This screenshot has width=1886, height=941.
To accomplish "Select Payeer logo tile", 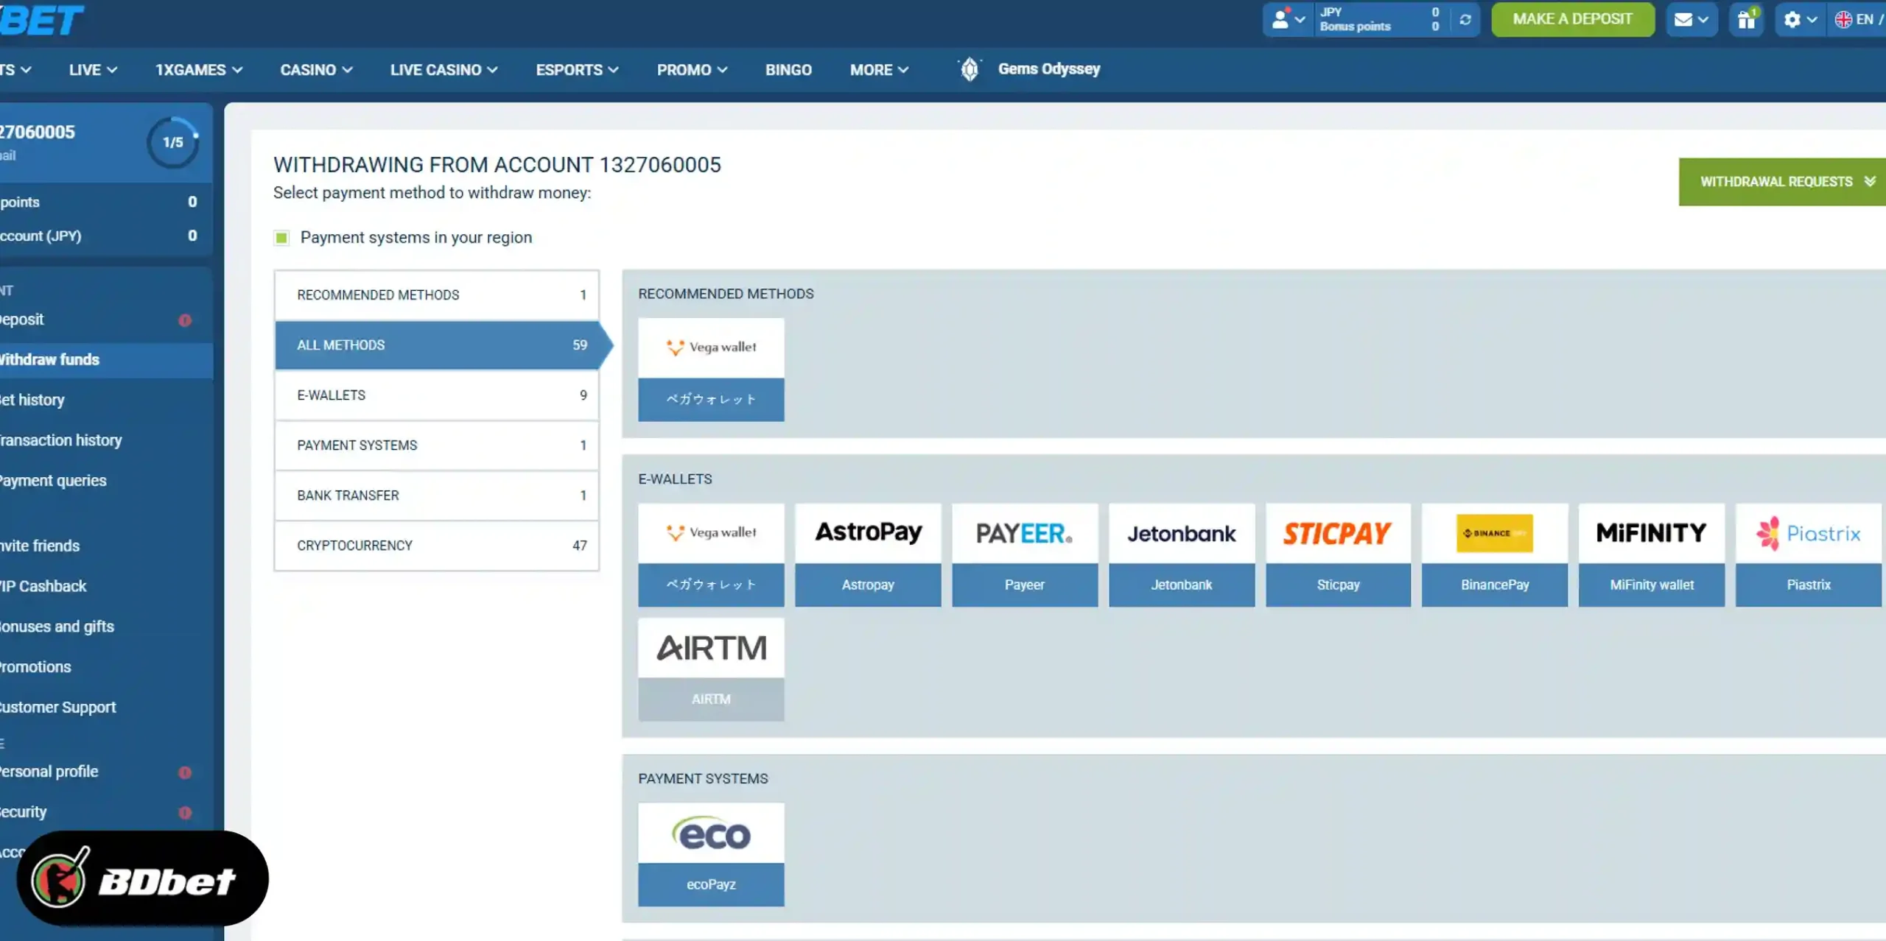I will [x=1025, y=533].
